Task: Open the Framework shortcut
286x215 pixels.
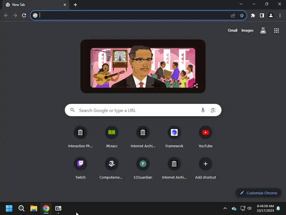Action: pos(174,137)
